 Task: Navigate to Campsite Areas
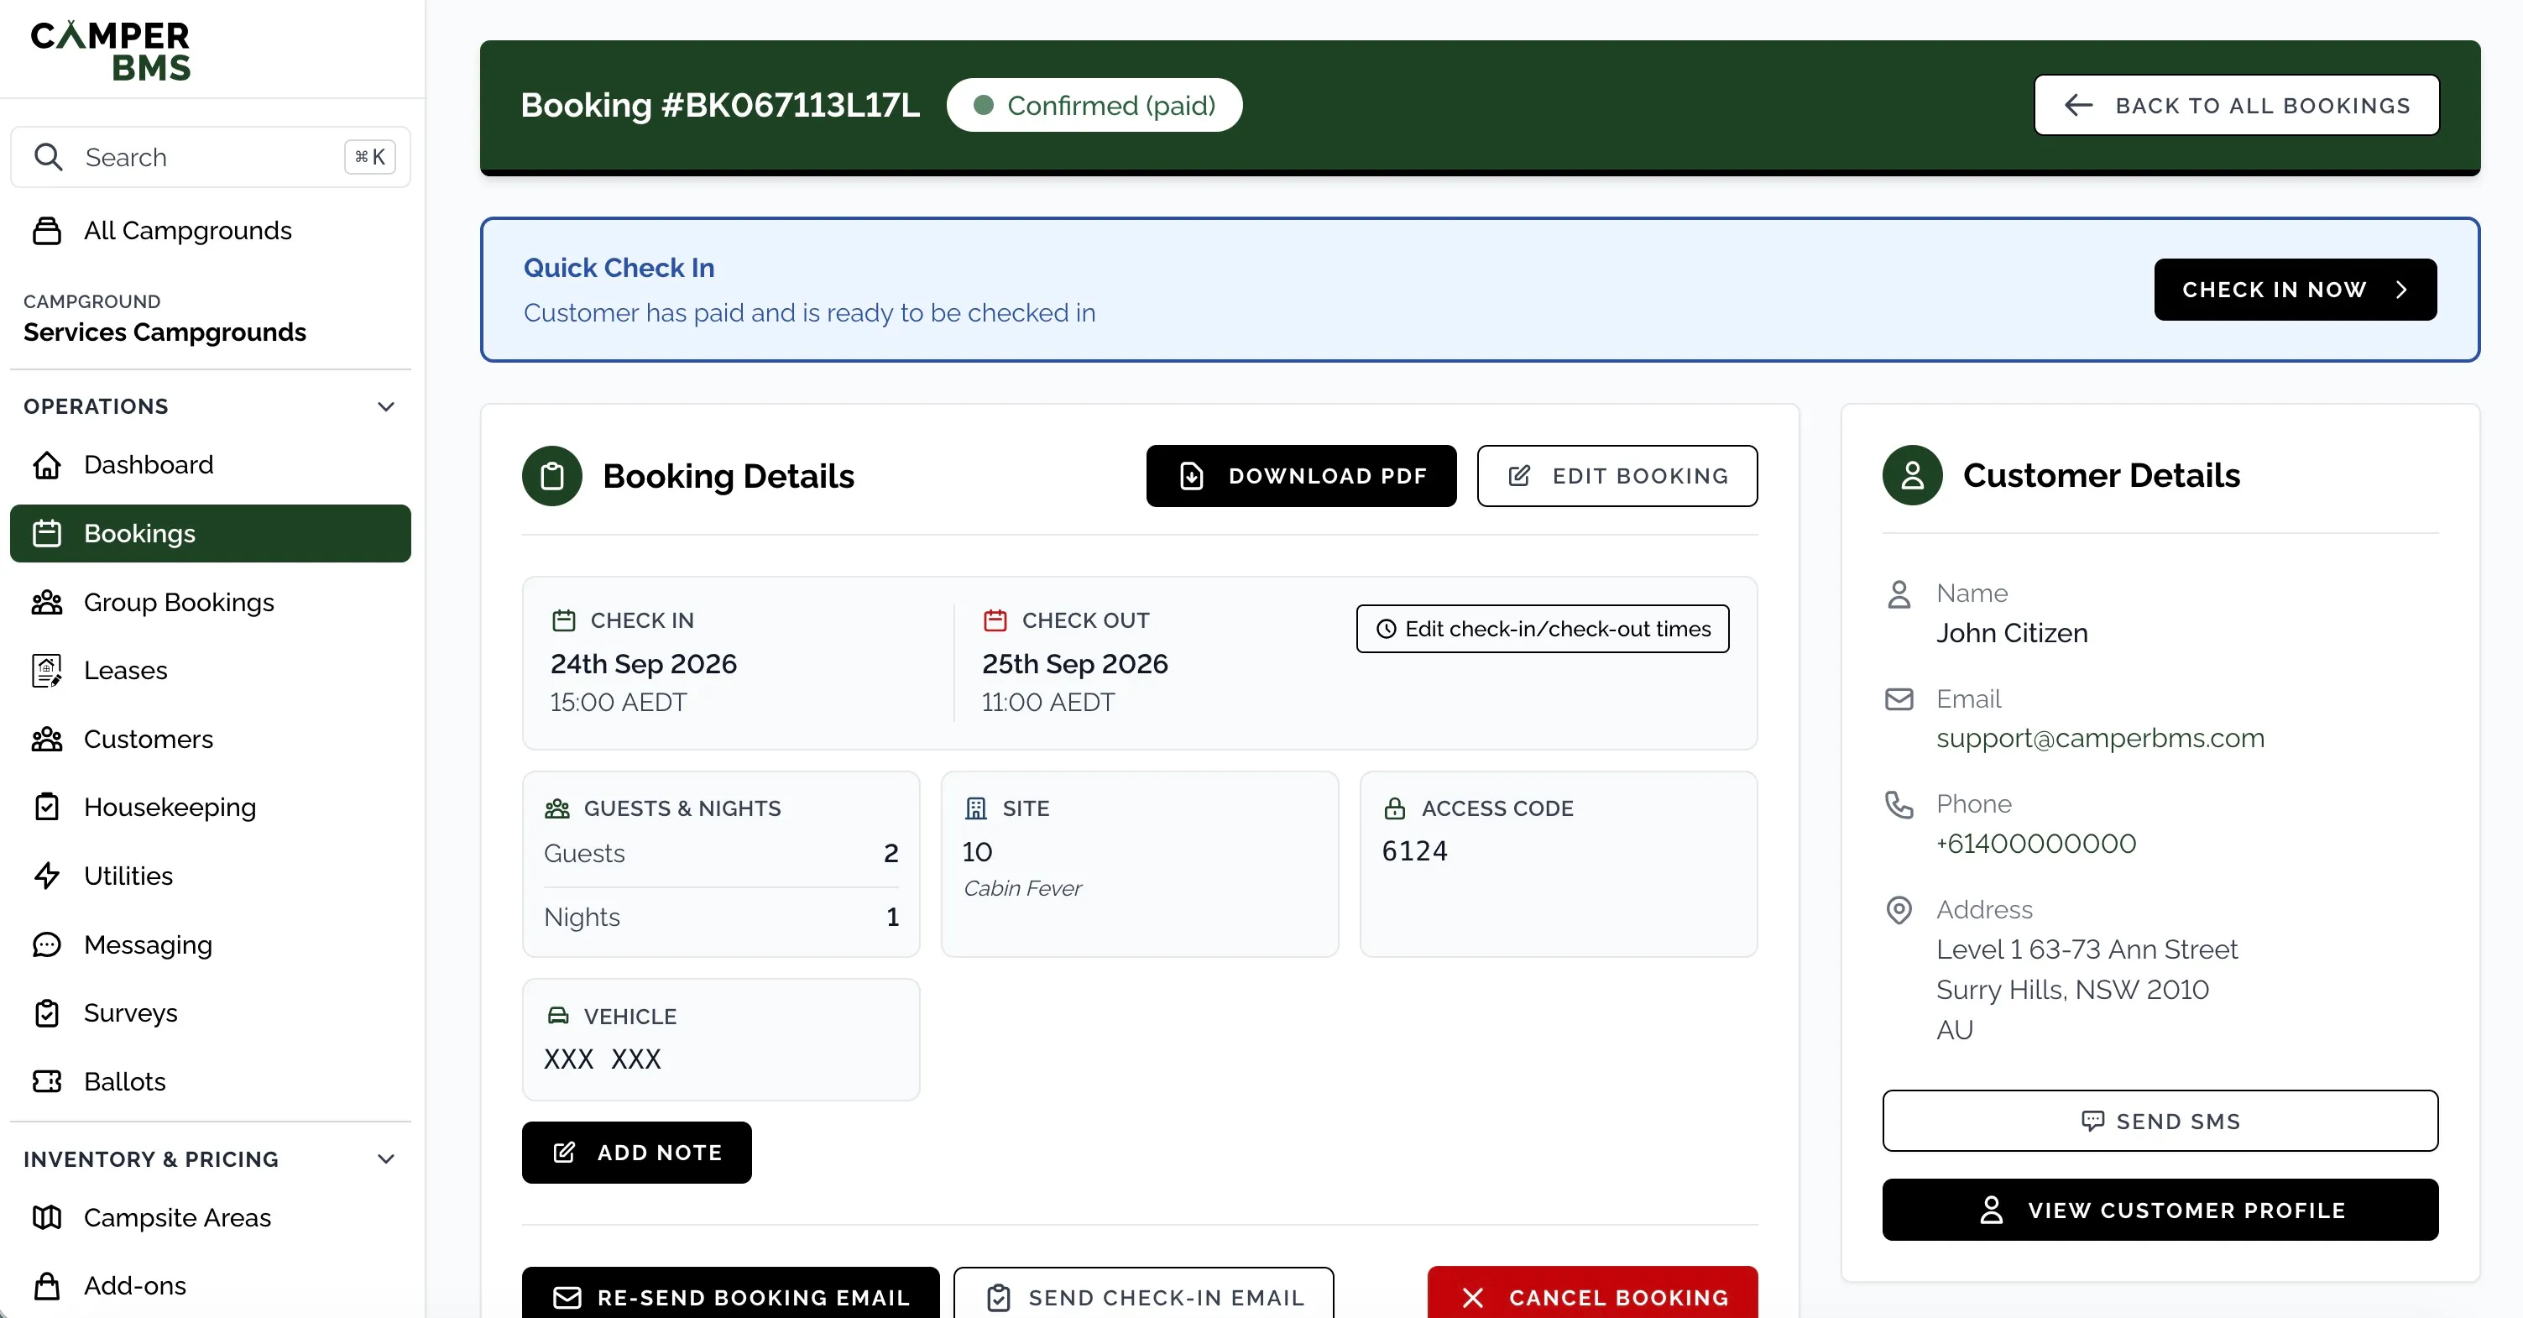[x=211, y=1217]
